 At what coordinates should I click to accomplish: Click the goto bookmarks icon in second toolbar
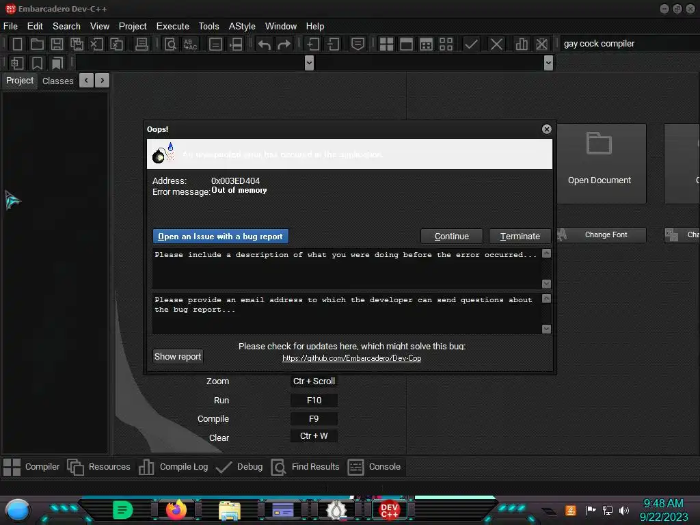pos(57,63)
